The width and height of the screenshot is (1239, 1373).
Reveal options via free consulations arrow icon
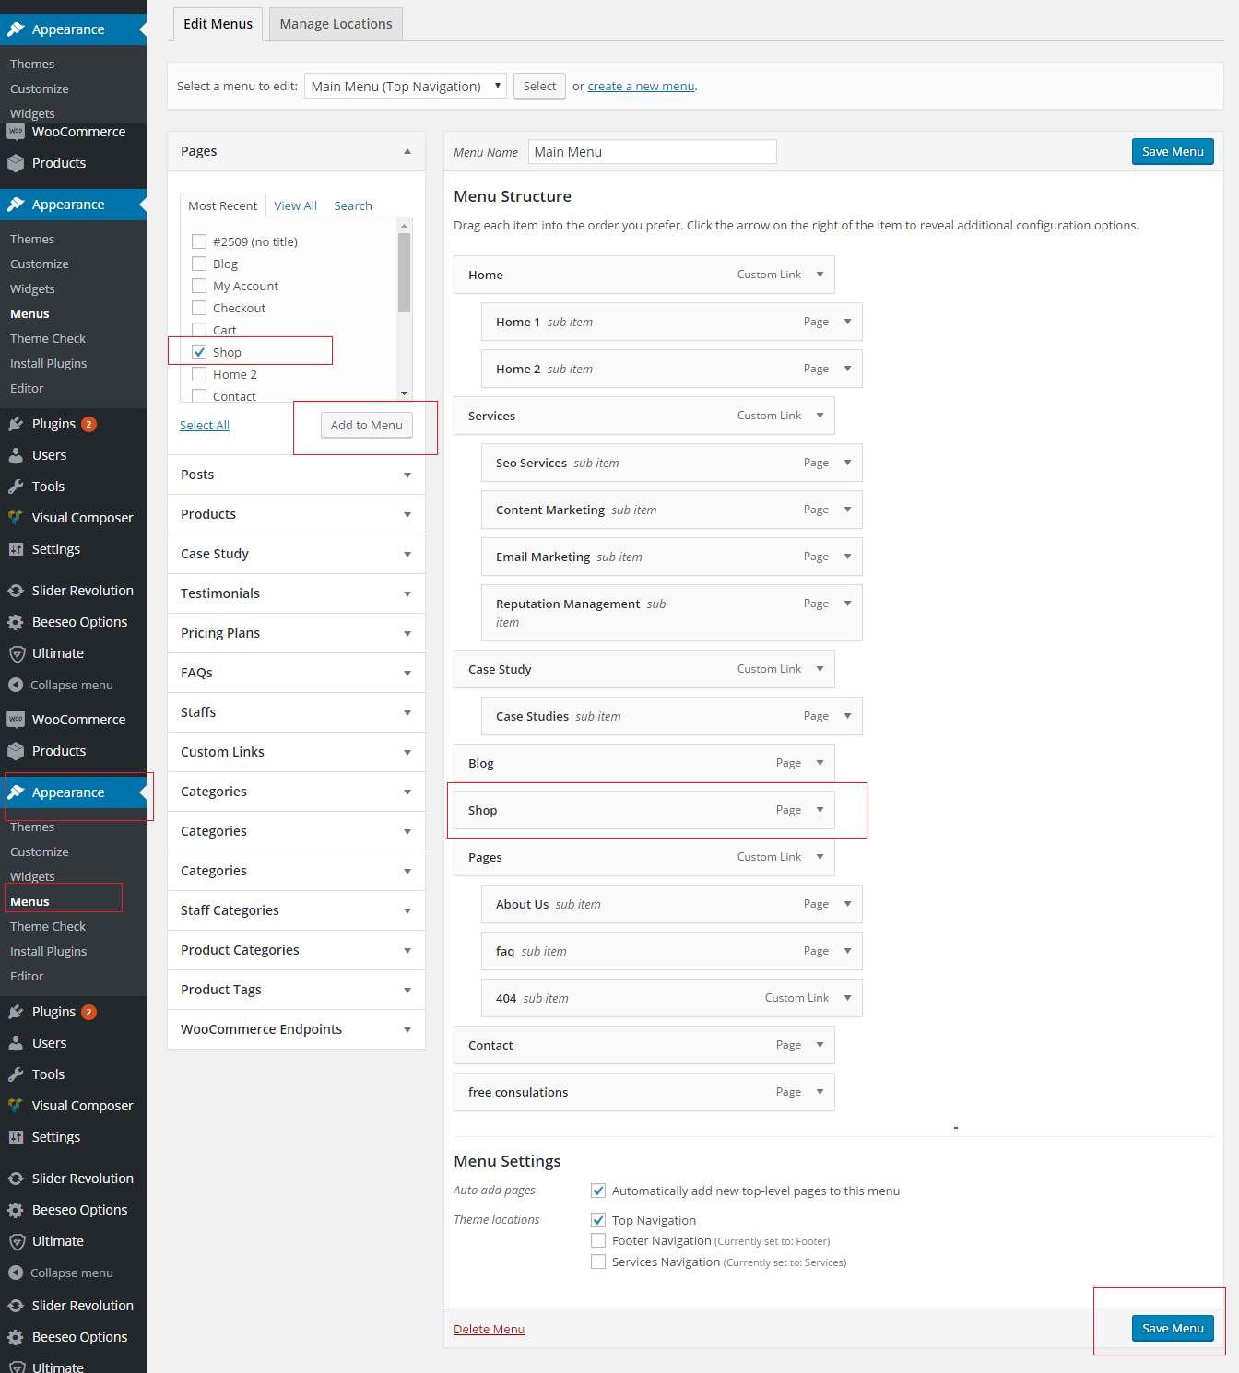click(x=820, y=1092)
